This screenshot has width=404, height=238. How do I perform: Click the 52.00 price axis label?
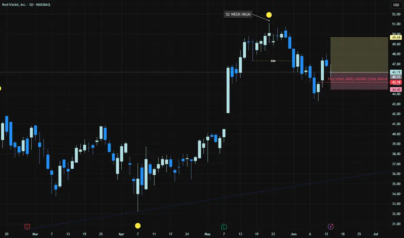click(x=396, y=14)
